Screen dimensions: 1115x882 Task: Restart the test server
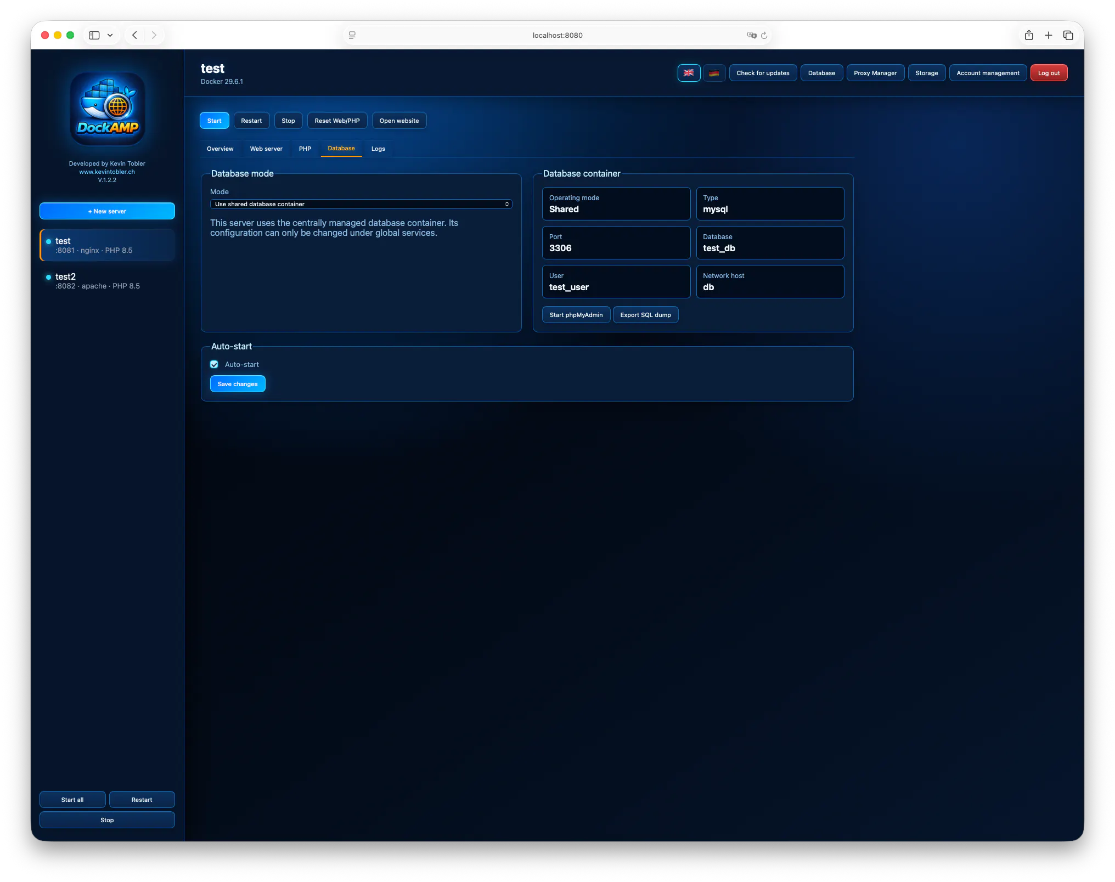tap(251, 121)
